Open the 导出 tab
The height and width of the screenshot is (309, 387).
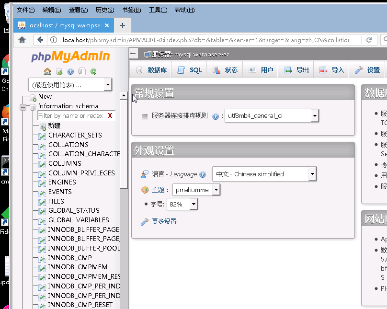[296, 70]
